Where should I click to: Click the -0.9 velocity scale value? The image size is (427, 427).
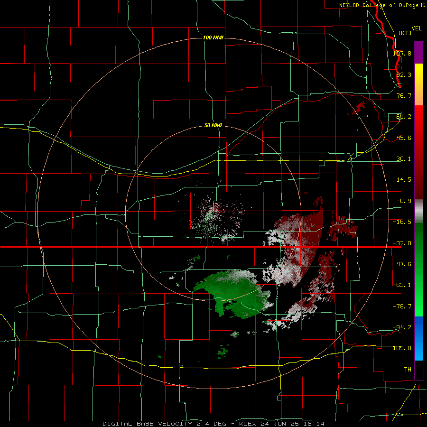(x=404, y=201)
